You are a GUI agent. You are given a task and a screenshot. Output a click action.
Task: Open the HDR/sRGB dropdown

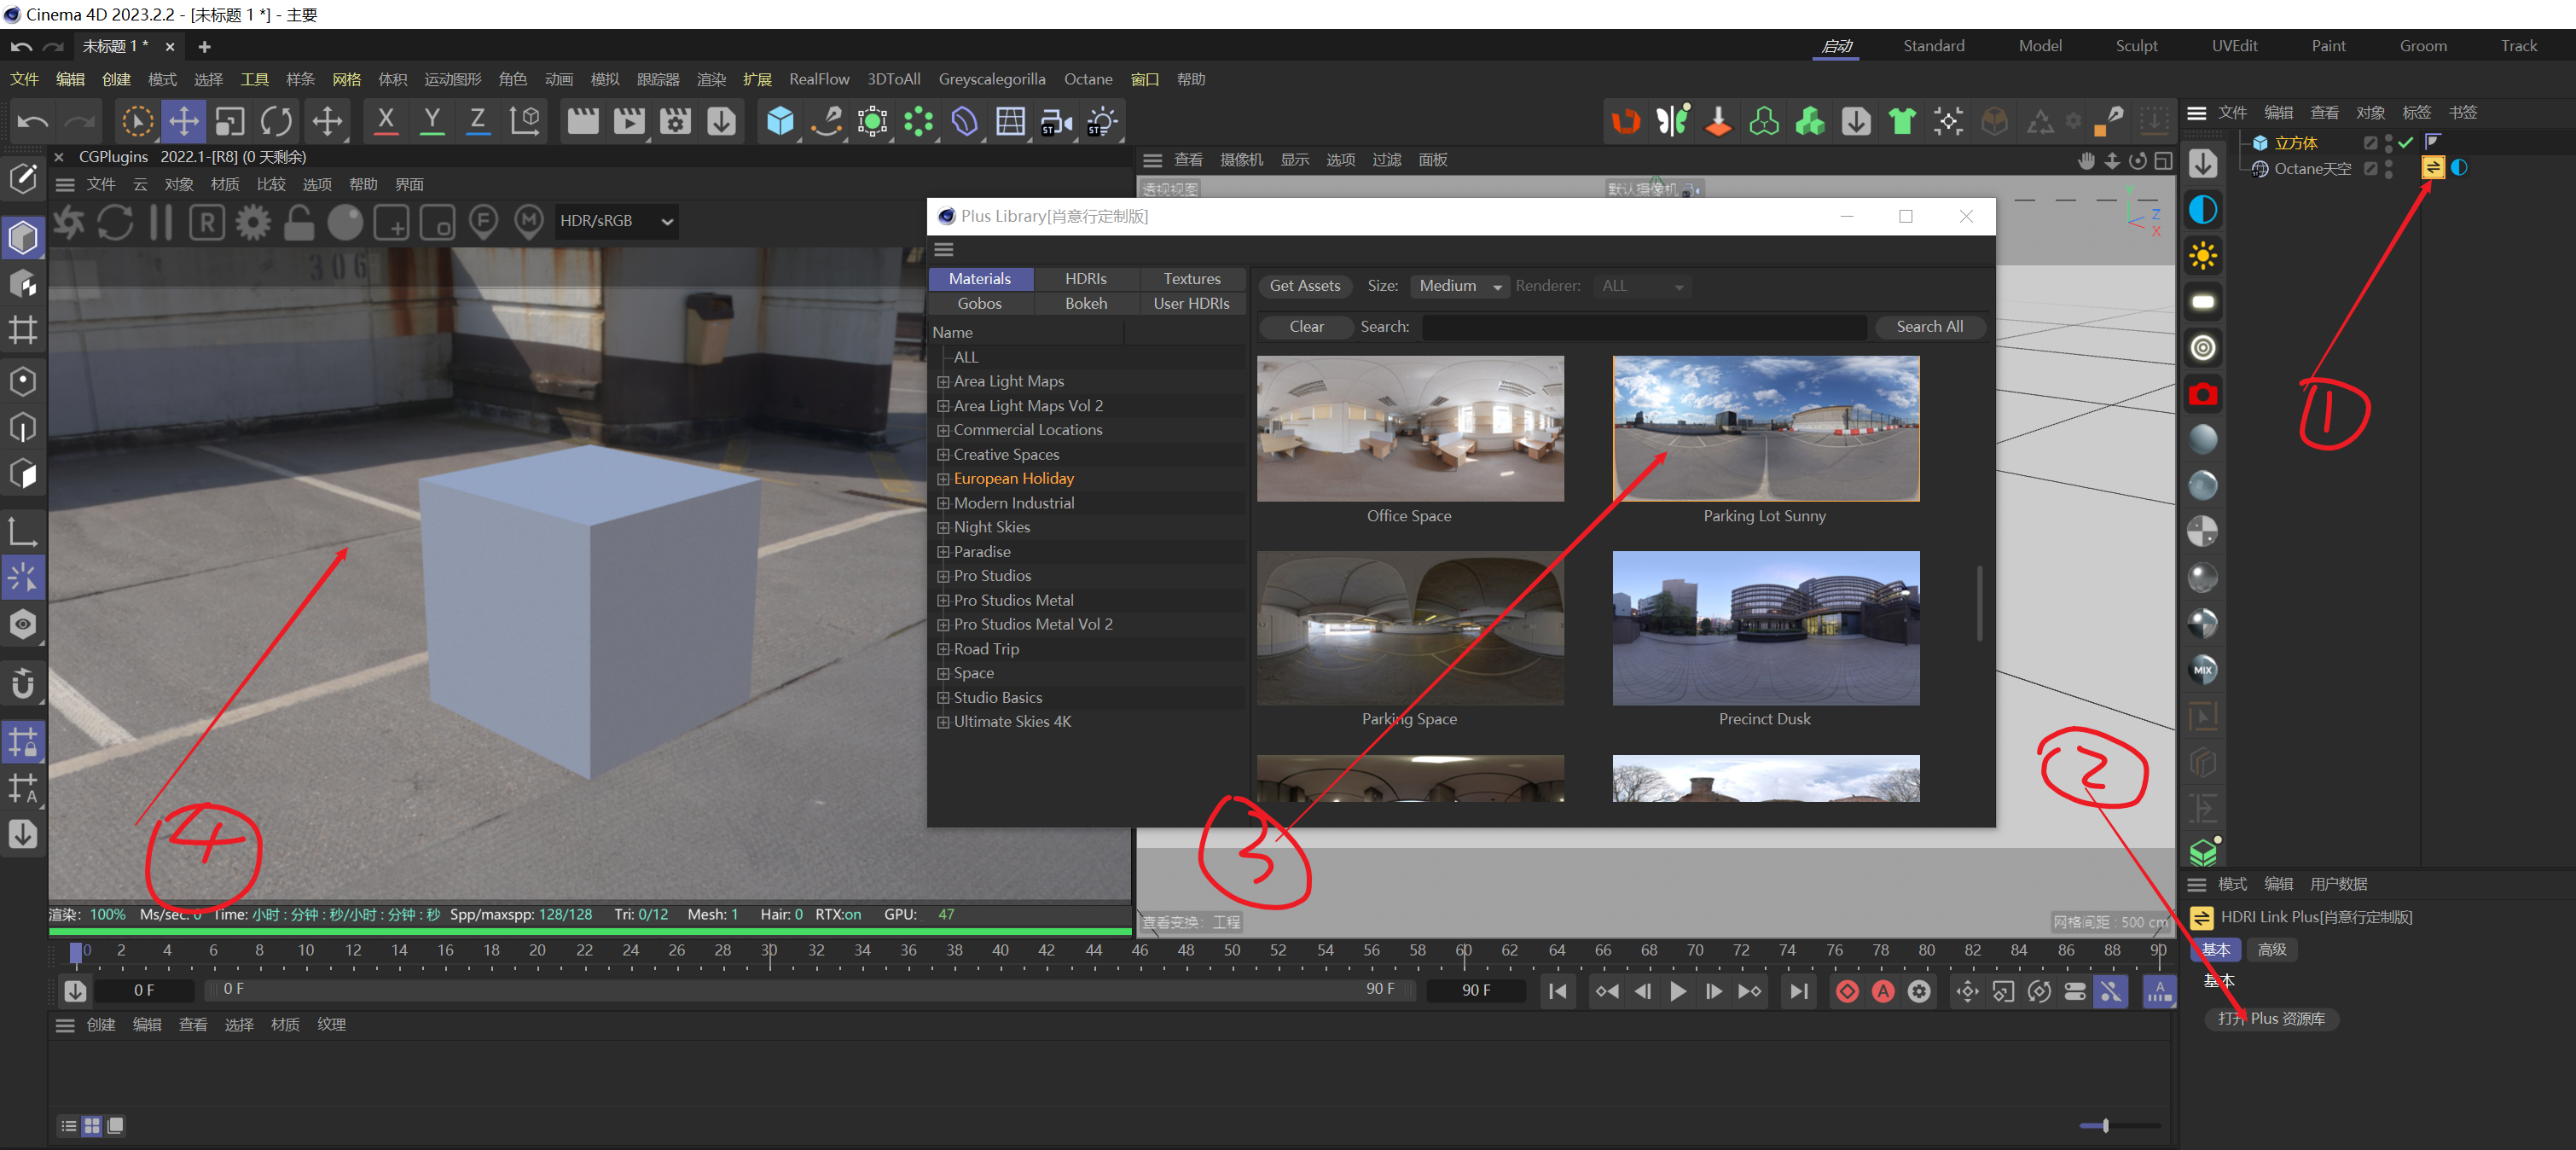[x=617, y=221]
